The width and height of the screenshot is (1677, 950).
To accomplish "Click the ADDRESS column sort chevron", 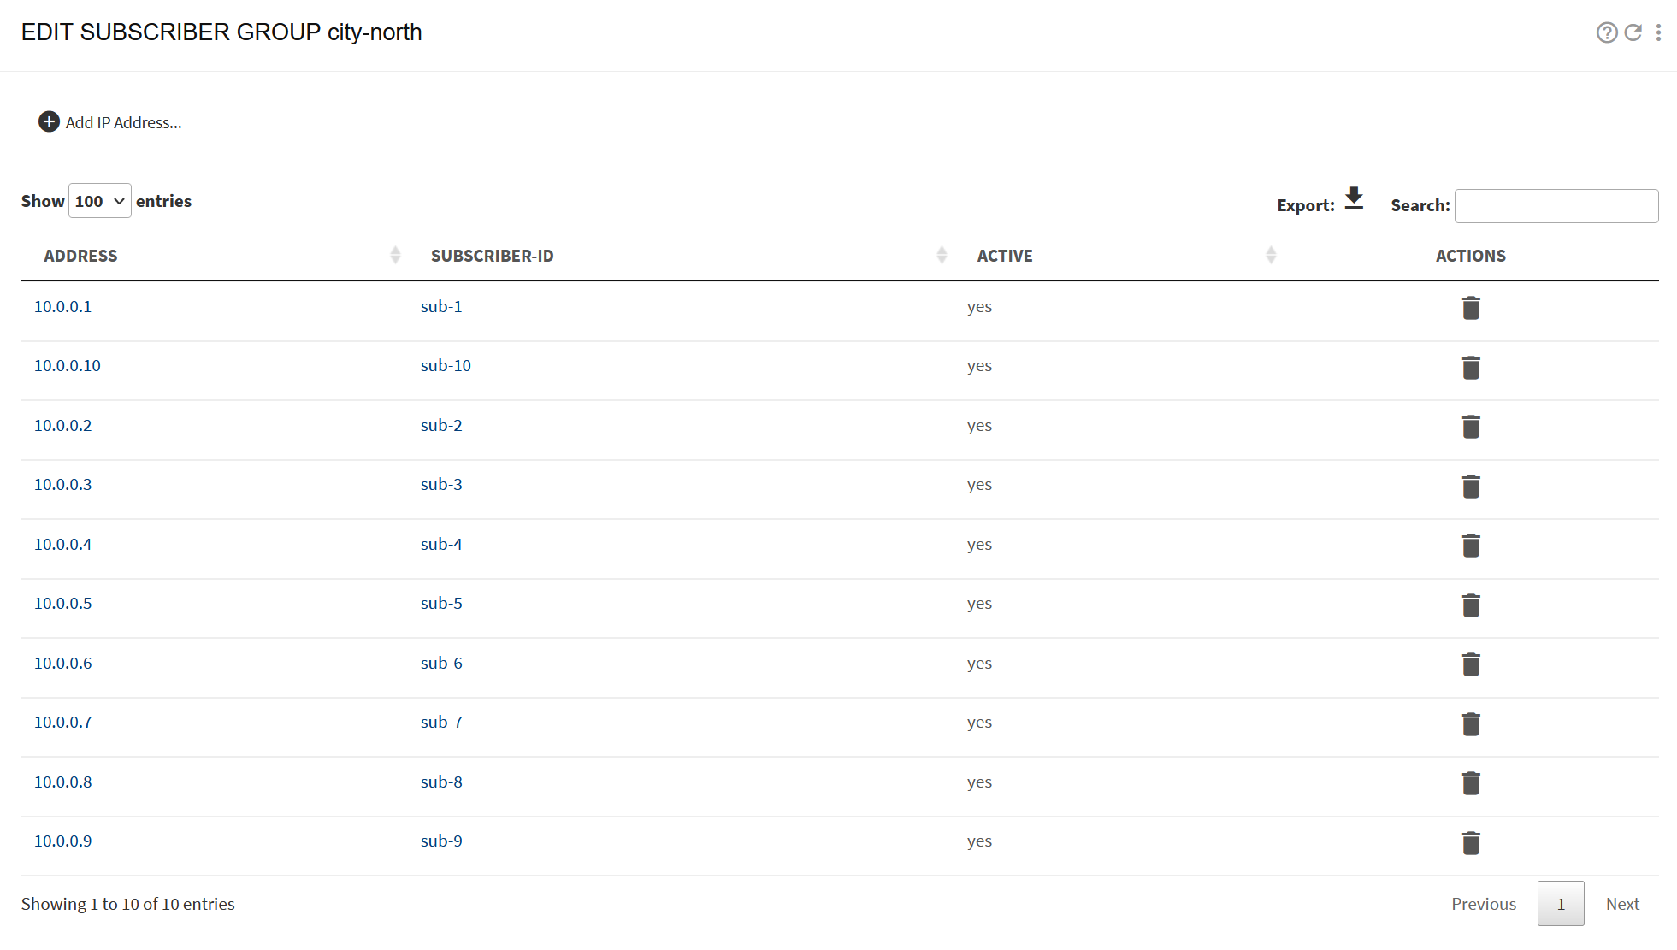I will coord(394,254).
